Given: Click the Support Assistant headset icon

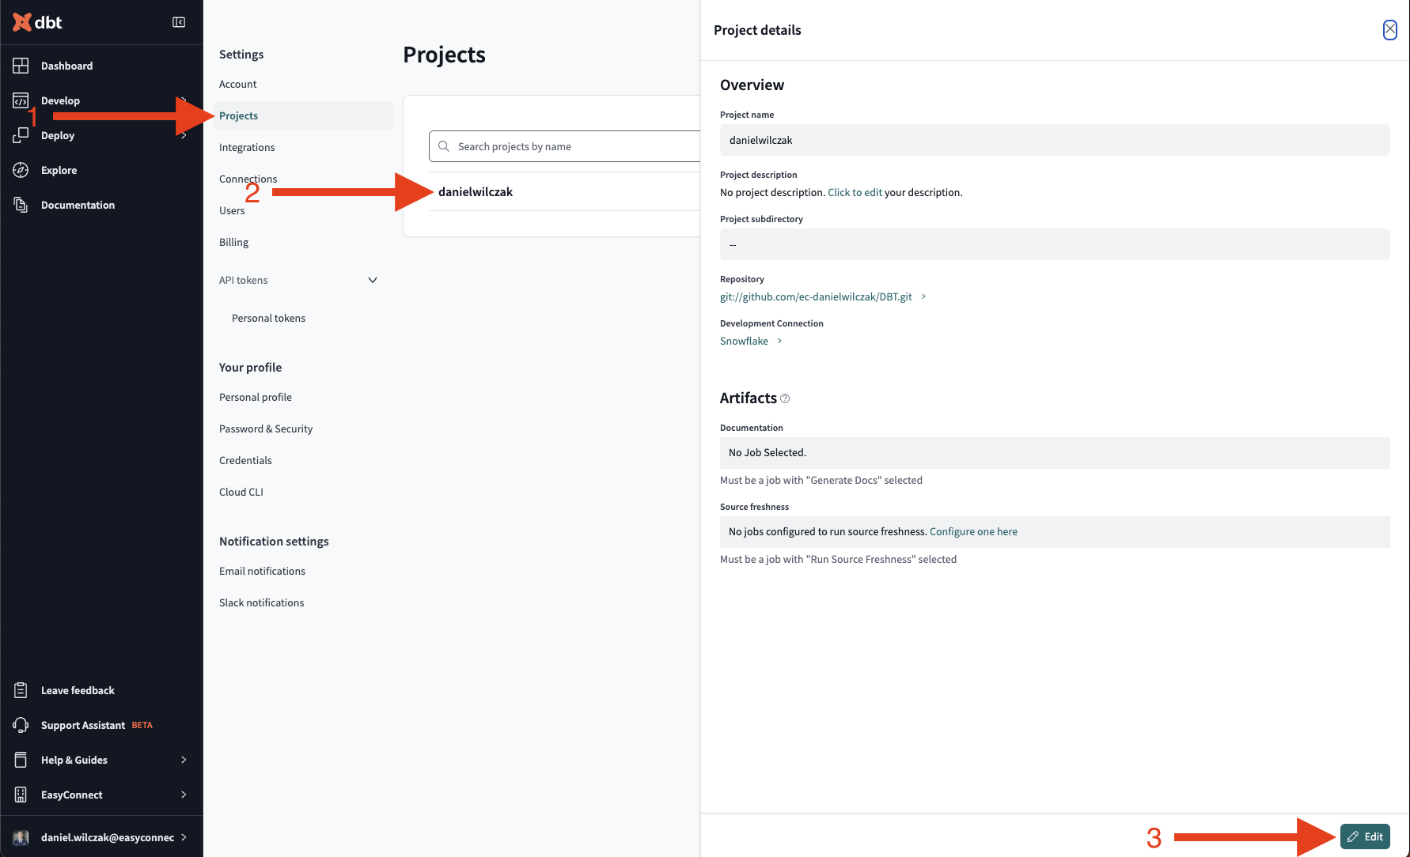Looking at the screenshot, I should pyautogui.click(x=21, y=725).
